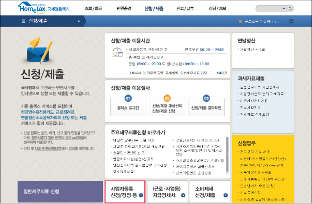Open the 상담/제보 top menu
The image size is (312, 204).
[x=217, y=9]
